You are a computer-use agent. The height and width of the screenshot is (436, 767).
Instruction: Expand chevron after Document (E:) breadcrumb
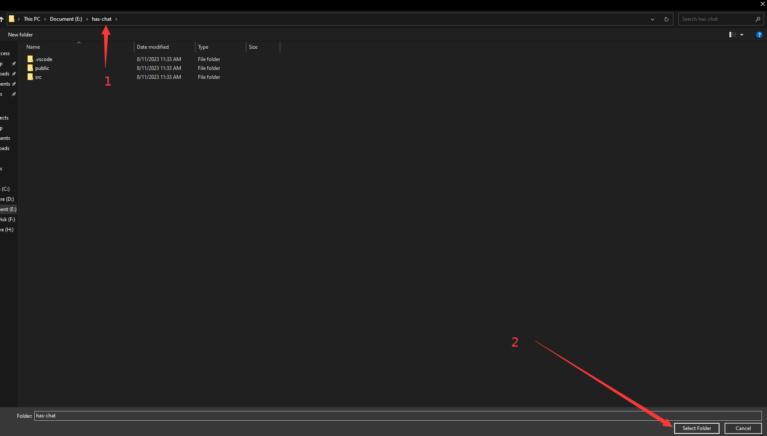click(x=87, y=19)
